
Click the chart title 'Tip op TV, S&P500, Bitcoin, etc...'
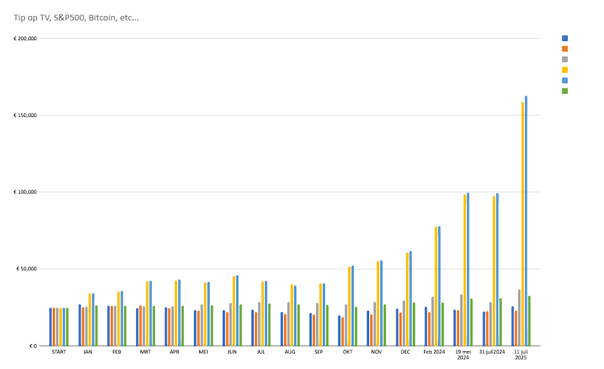76,18
